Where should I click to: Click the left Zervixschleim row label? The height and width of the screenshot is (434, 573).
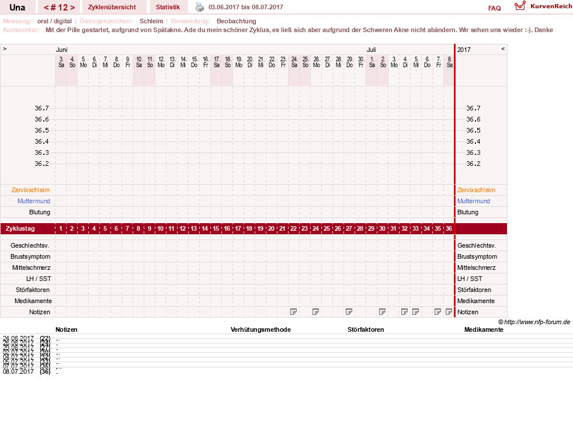[30, 190]
